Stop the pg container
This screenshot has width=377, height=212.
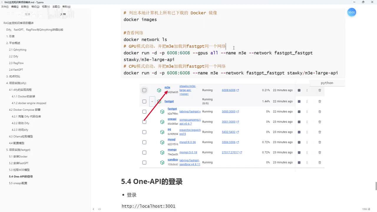tap(299, 132)
